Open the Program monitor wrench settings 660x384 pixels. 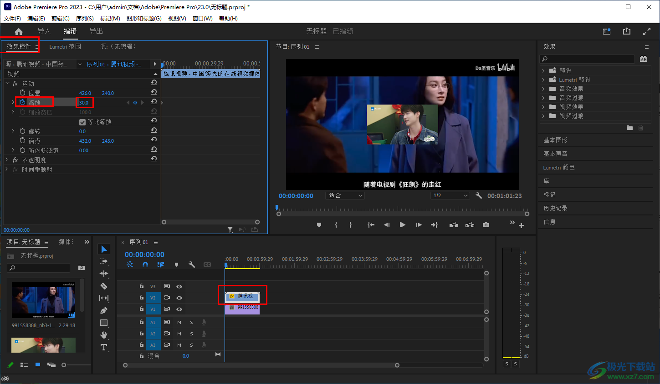pyautogui.click(x=479, y=195)
